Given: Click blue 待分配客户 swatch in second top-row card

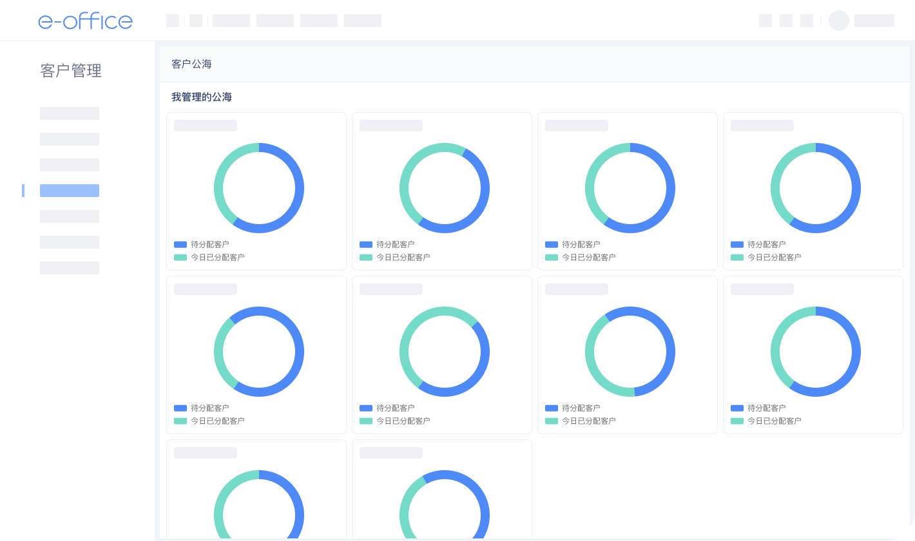Looking at the screenshot, I should (366, 245).
